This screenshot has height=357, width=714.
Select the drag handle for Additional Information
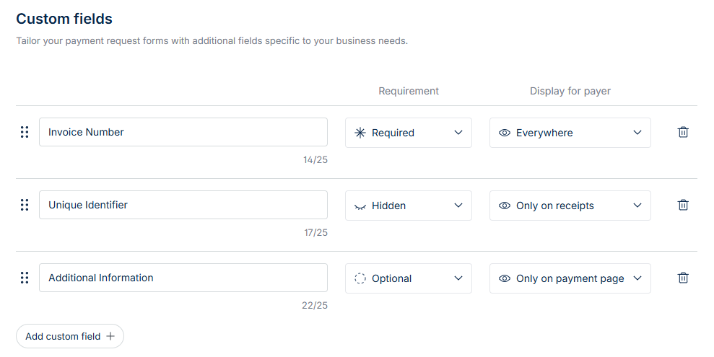tap(25, 278)
